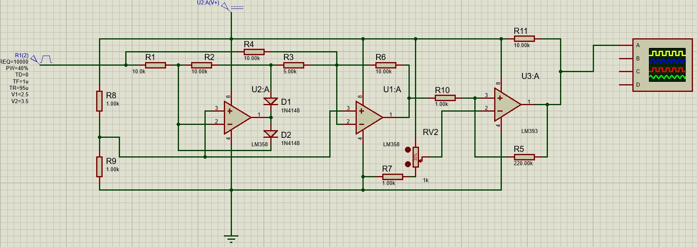Click the R1(2) pulse generator symbol
This screenshot has width=697, height=247.
[x=41, y=60]
